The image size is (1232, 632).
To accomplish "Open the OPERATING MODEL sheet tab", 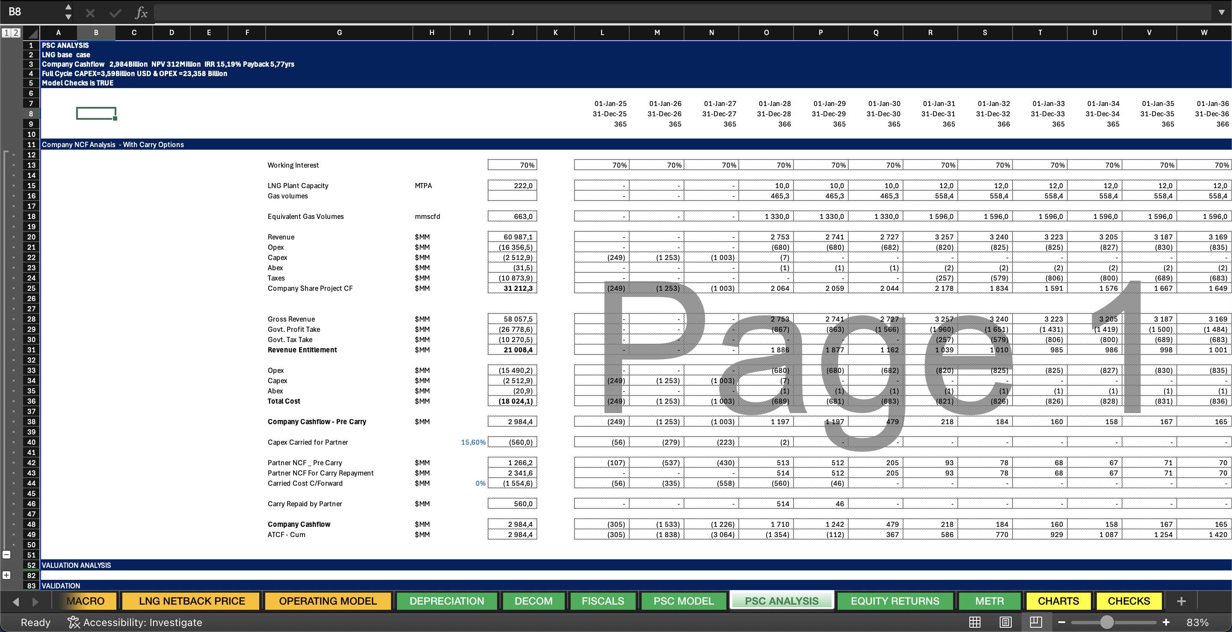I will [x=328, y=601].
